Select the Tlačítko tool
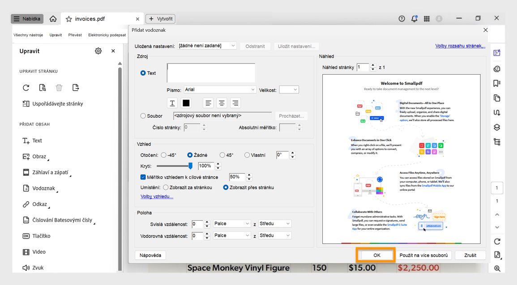 tap(36, 236)
